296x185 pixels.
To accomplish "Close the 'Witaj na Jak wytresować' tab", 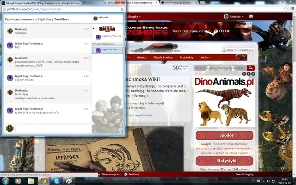I will (156, 3).
